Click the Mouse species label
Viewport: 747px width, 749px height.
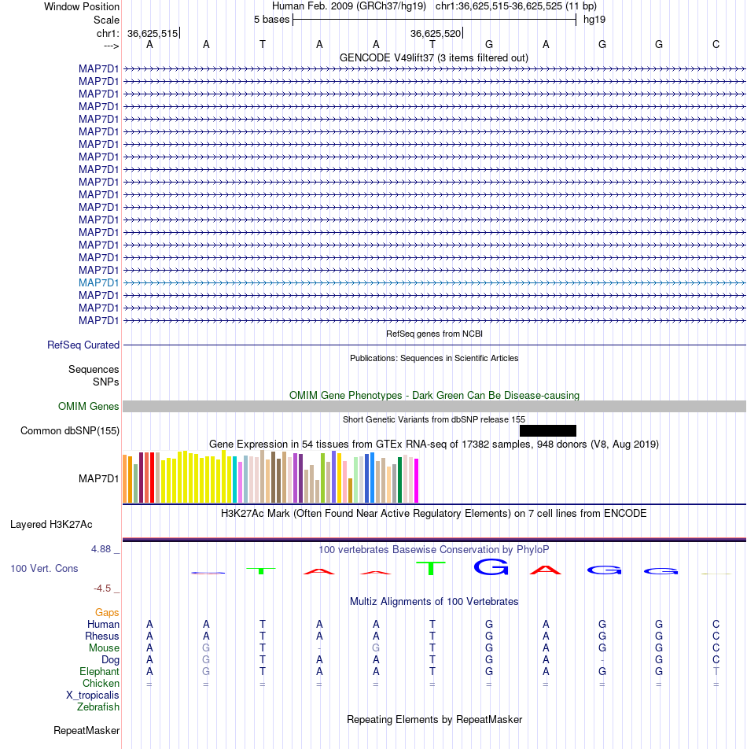[x=104, y=648]
